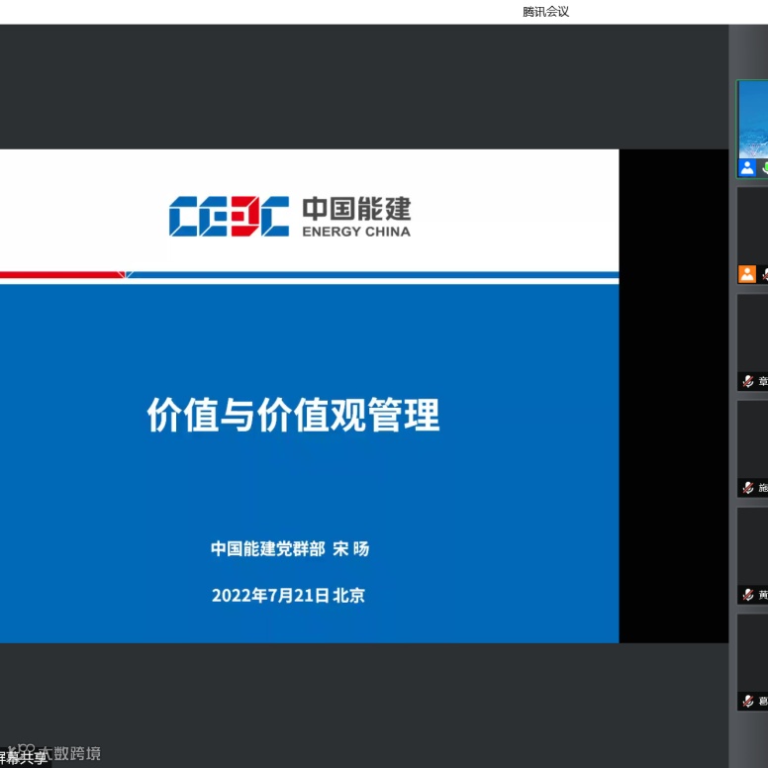
Task: Click the CEEC logo on the shared slide
Action: click(x=229, y=216)
